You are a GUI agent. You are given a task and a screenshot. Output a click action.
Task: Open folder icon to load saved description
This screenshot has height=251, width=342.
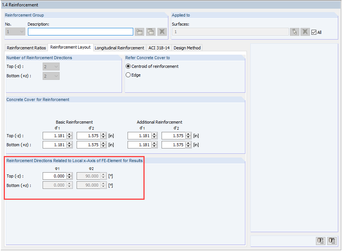click(x=139, y=32)
